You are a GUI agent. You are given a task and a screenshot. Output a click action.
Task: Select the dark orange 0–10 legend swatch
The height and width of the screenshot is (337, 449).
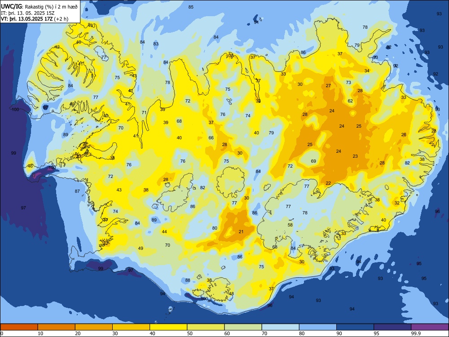pos(19,327)
